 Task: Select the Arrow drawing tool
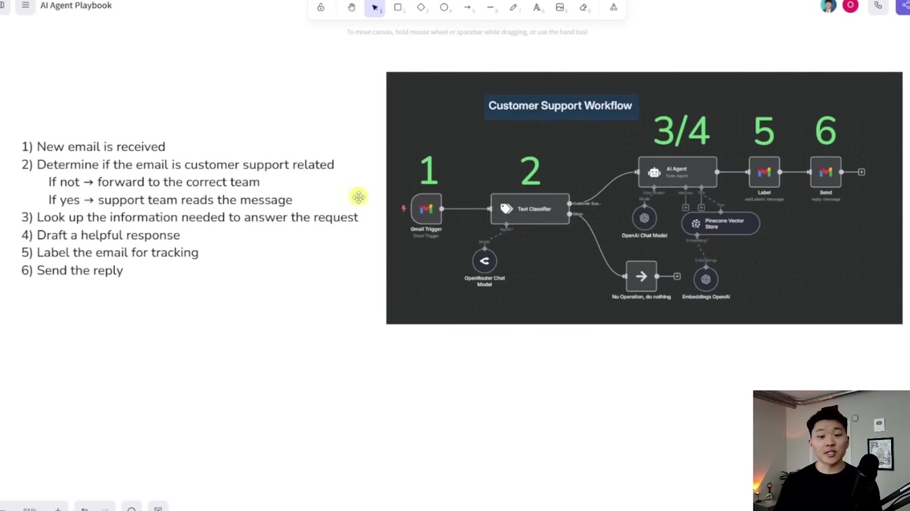click(467, 7)
